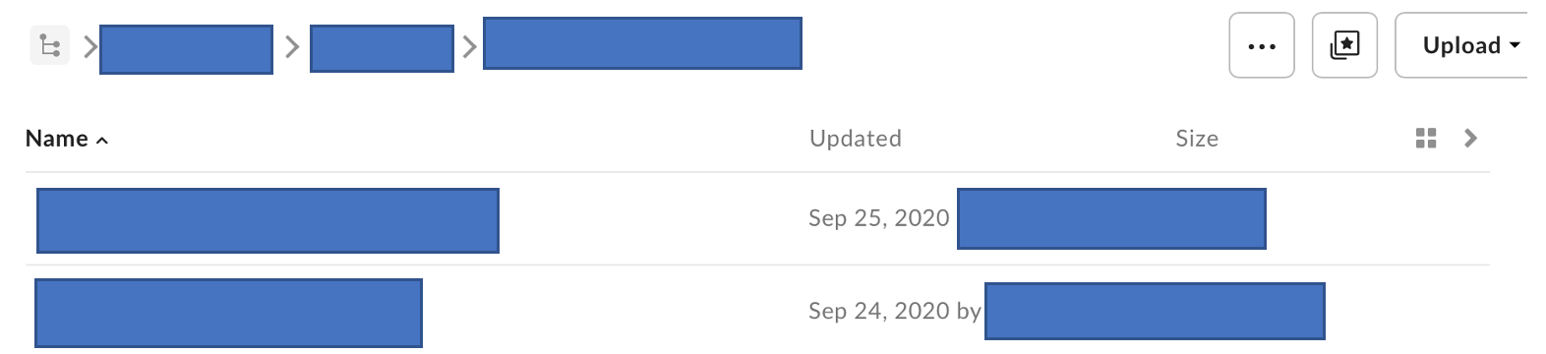The image size is (1546, 354).
Task: Click the current folder breadcrumb name
Action: point(642,43)
